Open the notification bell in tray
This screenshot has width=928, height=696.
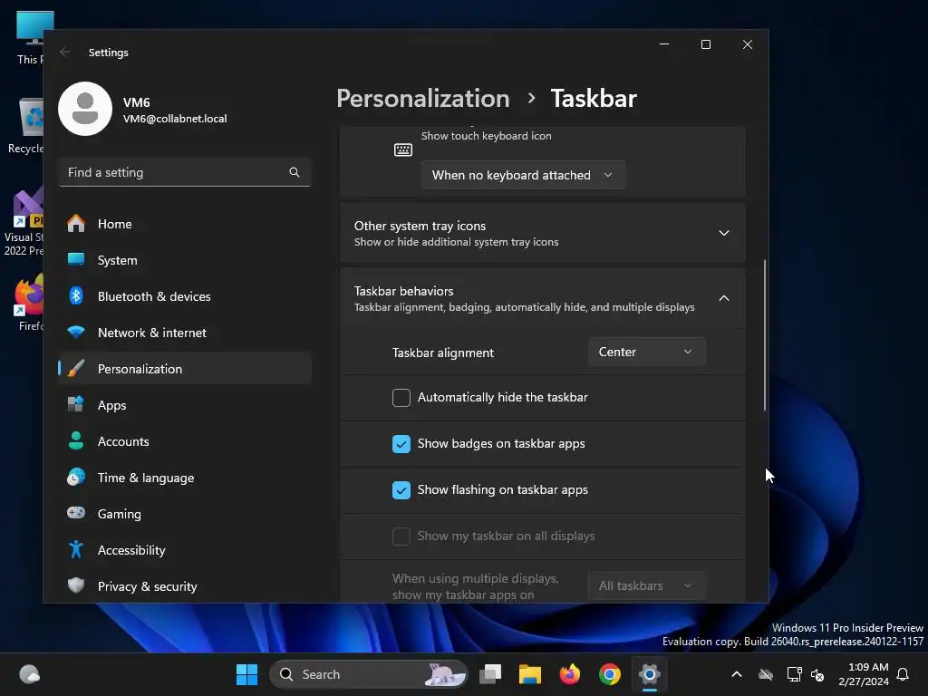(904, 674)
